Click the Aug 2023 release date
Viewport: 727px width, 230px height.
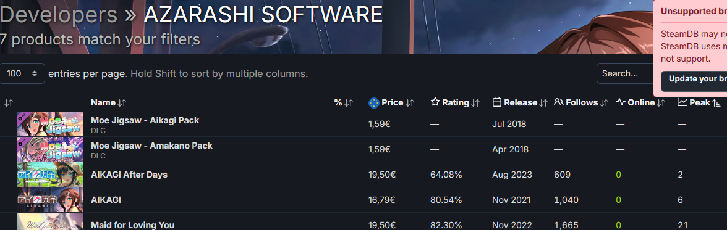pos(512,175)
